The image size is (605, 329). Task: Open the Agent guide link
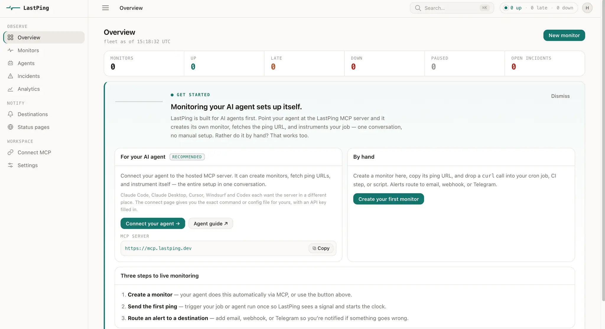tap(211, 223)
